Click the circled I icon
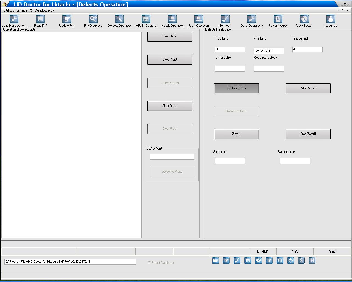 click(280, 261)
